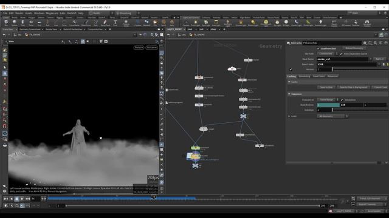Open the Build desktop selector dropdown
This screenshot has width=389, height=218.
pyautogui.click(x=101, y=13)
